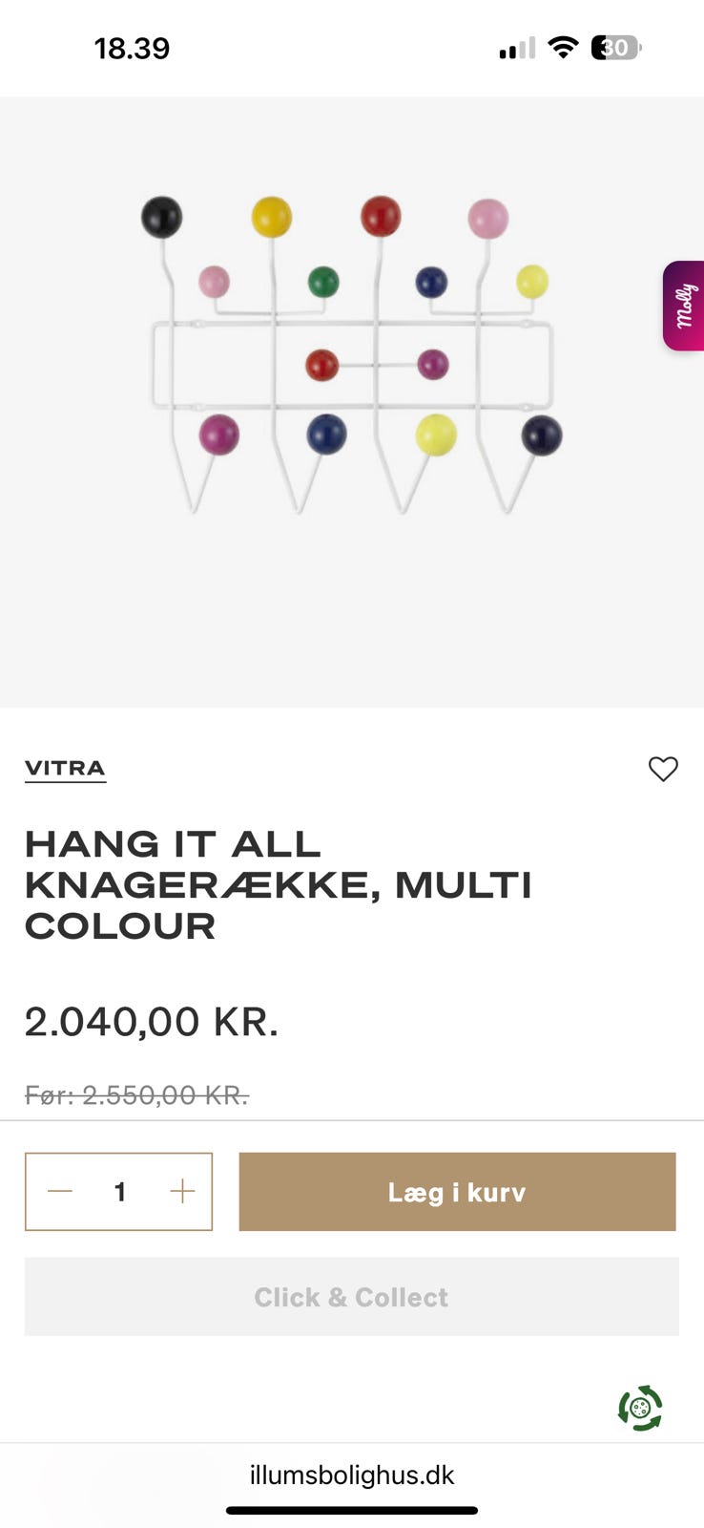The image size is (704, 1528).
Task: Tap the 18.39 clock in status bar
Action: [x=132, y=49]
